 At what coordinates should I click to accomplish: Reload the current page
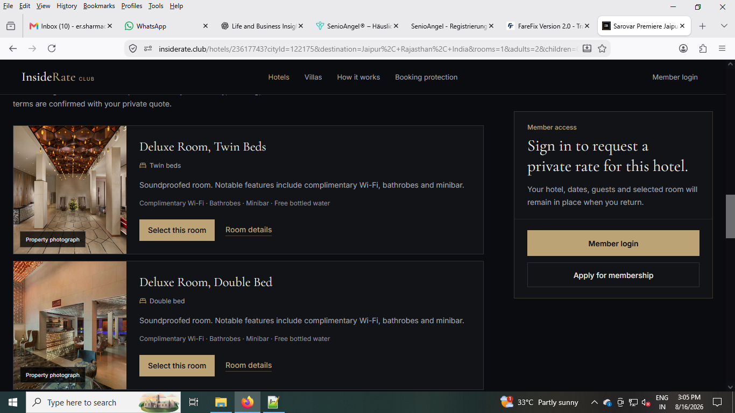pyautogui.click(x=52, y=48)
